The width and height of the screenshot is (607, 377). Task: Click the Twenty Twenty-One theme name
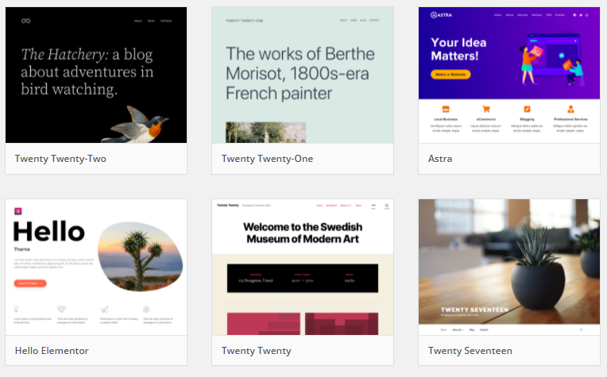click(267, 159)
